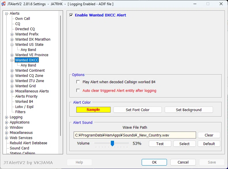Uncheck Enable Wanted DXCC Alert checkbox
This screenshot has width=228, height=169.
(71, 15)
